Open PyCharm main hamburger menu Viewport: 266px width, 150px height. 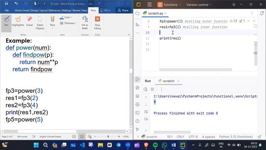[x=150, y=5]
